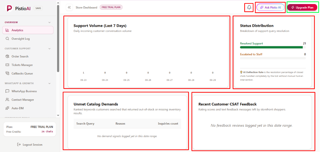Screen dimensions: 320x152
Task: Click 'No demand signals logged yet' message
Action: point(127,136)
